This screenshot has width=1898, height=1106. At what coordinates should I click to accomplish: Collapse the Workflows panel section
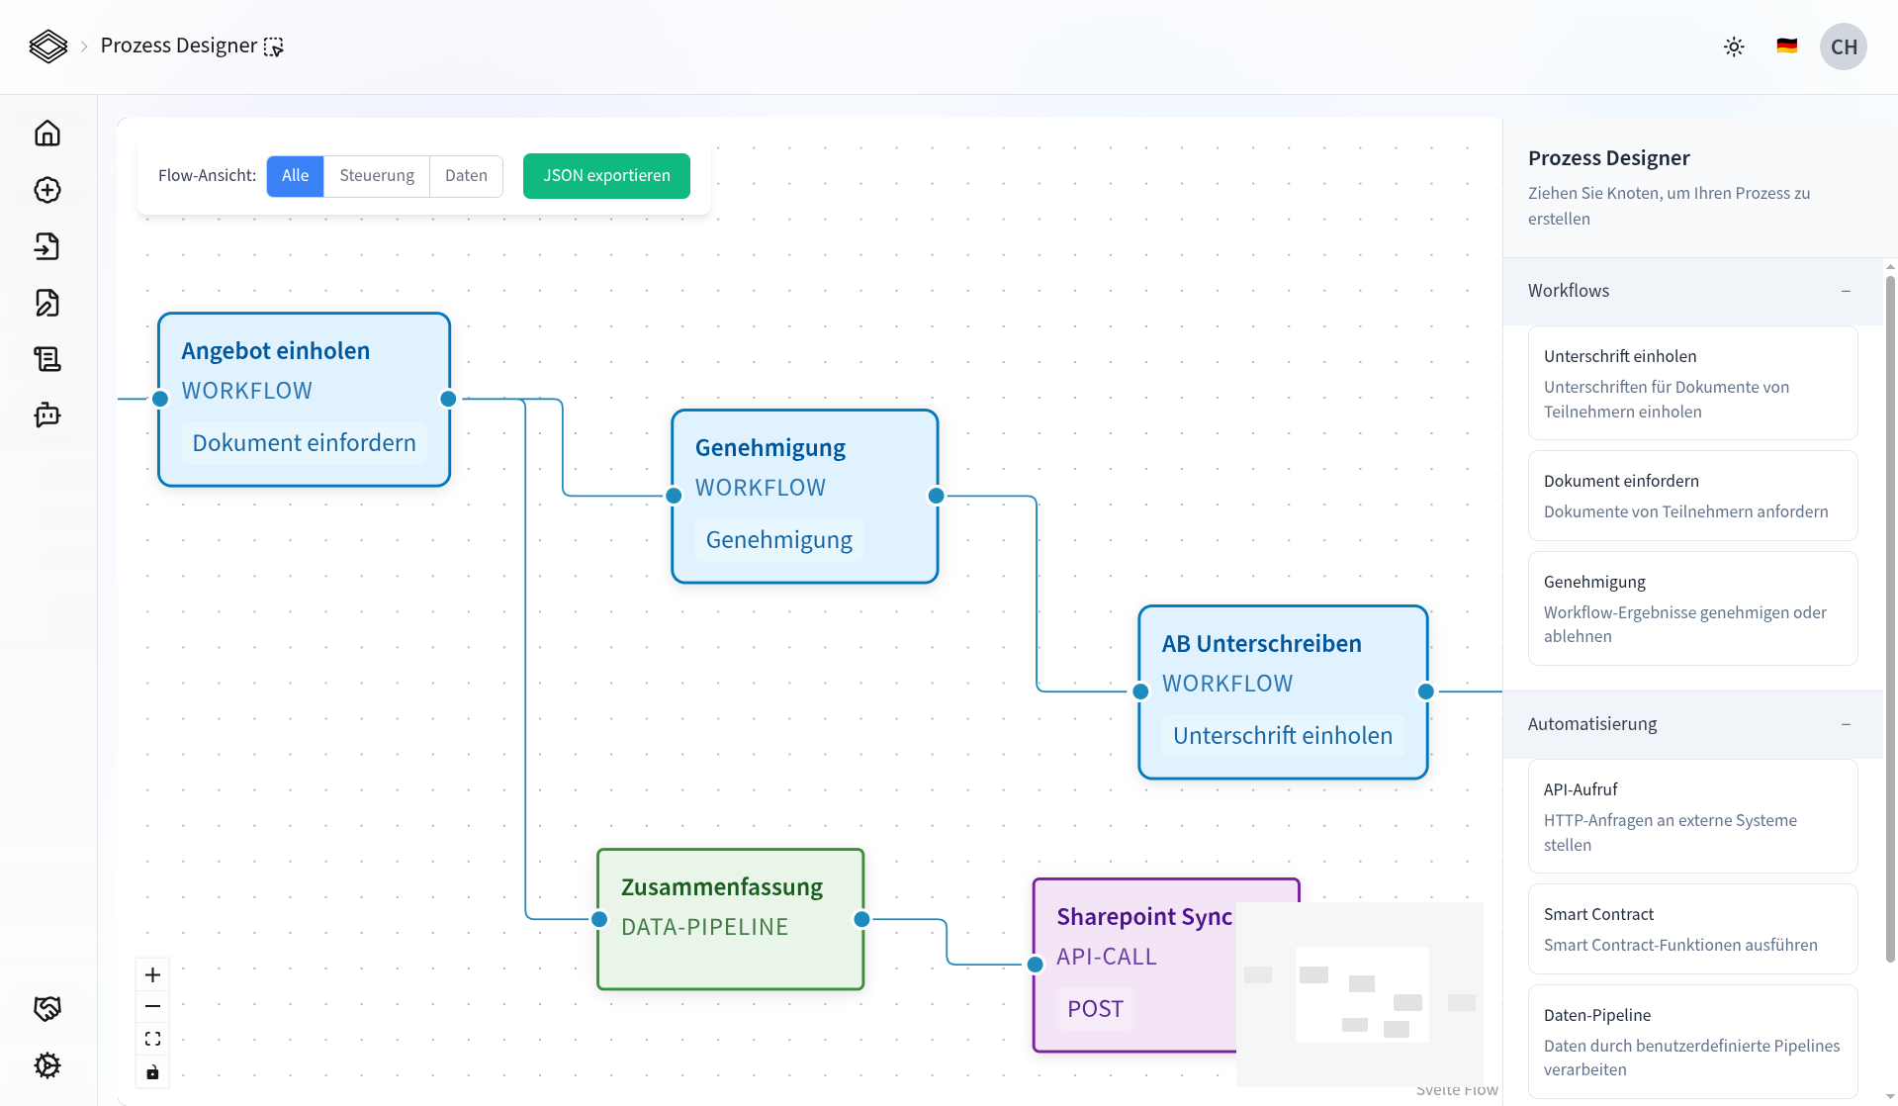1846,291
